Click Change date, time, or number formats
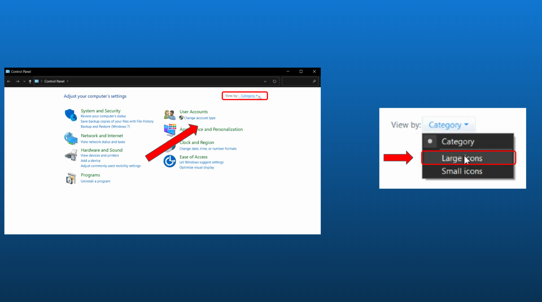 tap(208, 149)
